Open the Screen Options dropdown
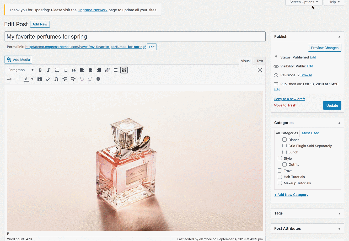The height and width of the screenshot is (241, 349). [304, 2]
